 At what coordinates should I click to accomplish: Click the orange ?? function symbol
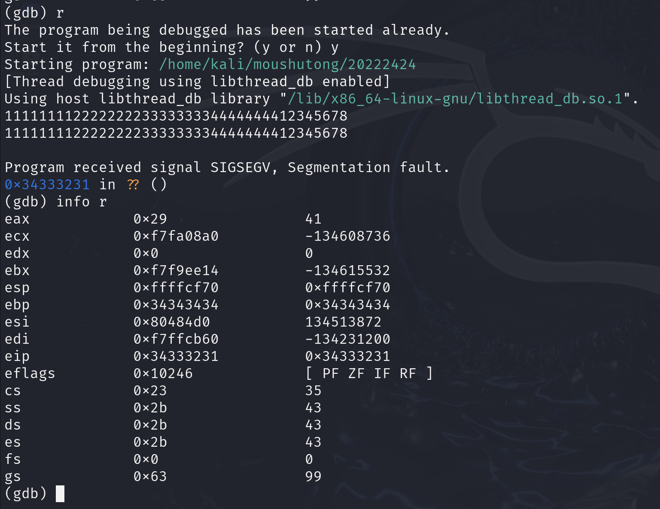133,185
